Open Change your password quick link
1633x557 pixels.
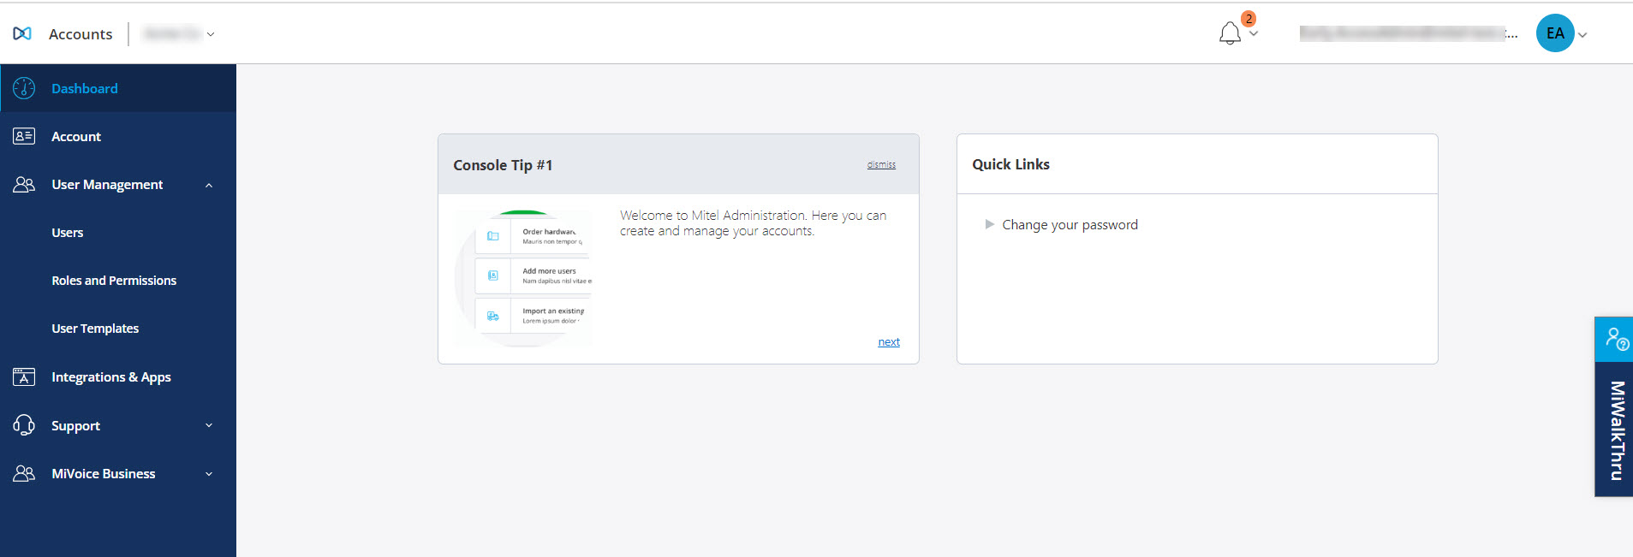coord(1070,225)
